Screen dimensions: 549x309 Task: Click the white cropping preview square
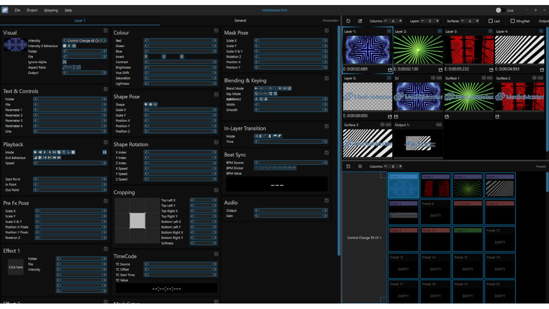click(x=137, y=221)
